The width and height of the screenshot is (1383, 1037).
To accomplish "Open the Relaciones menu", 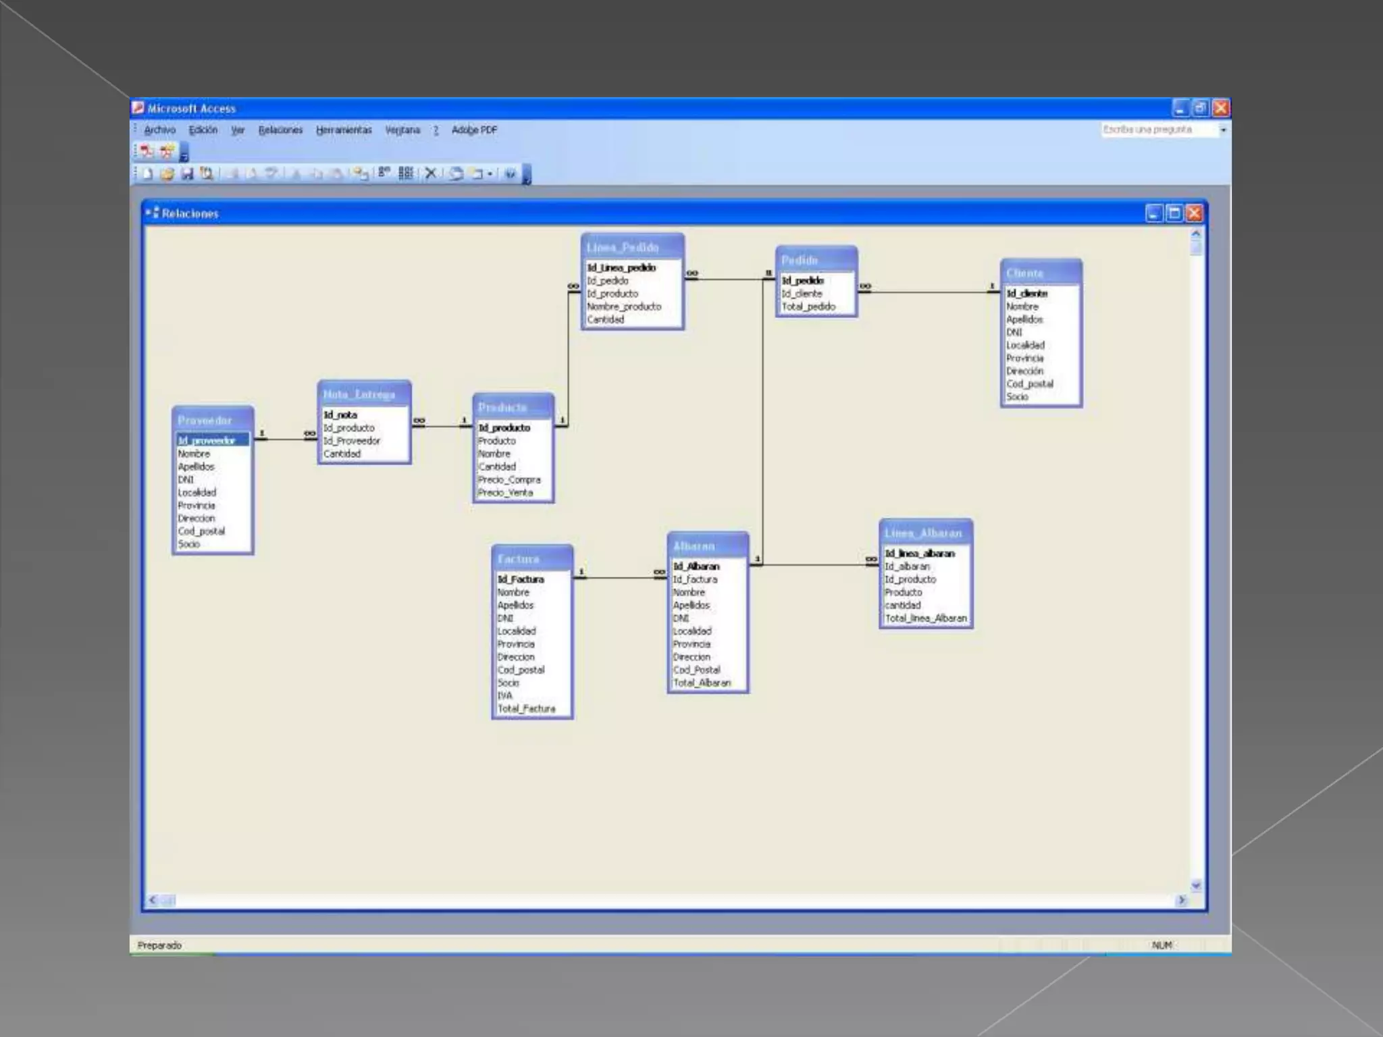I will coord(281,130).
